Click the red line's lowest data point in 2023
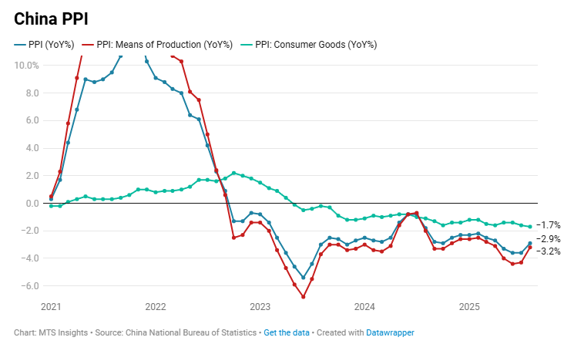574x344 pixels. pyautogui.click(x=303, y=297)
